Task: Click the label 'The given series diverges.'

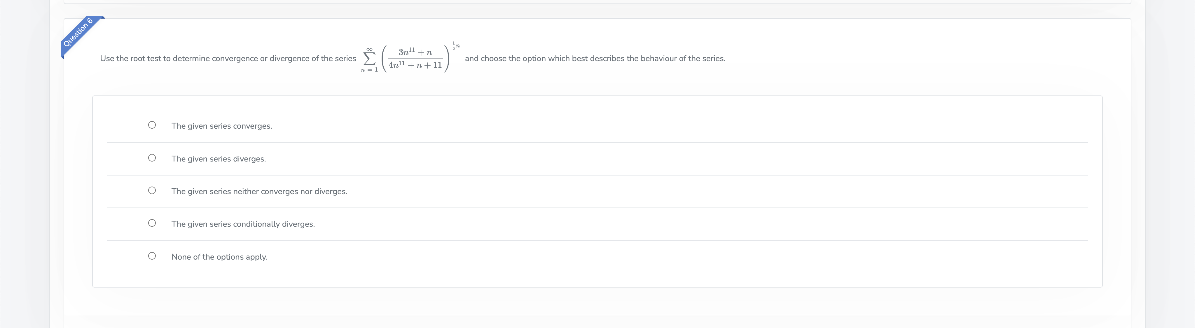Action: click(x=218, y=158)
